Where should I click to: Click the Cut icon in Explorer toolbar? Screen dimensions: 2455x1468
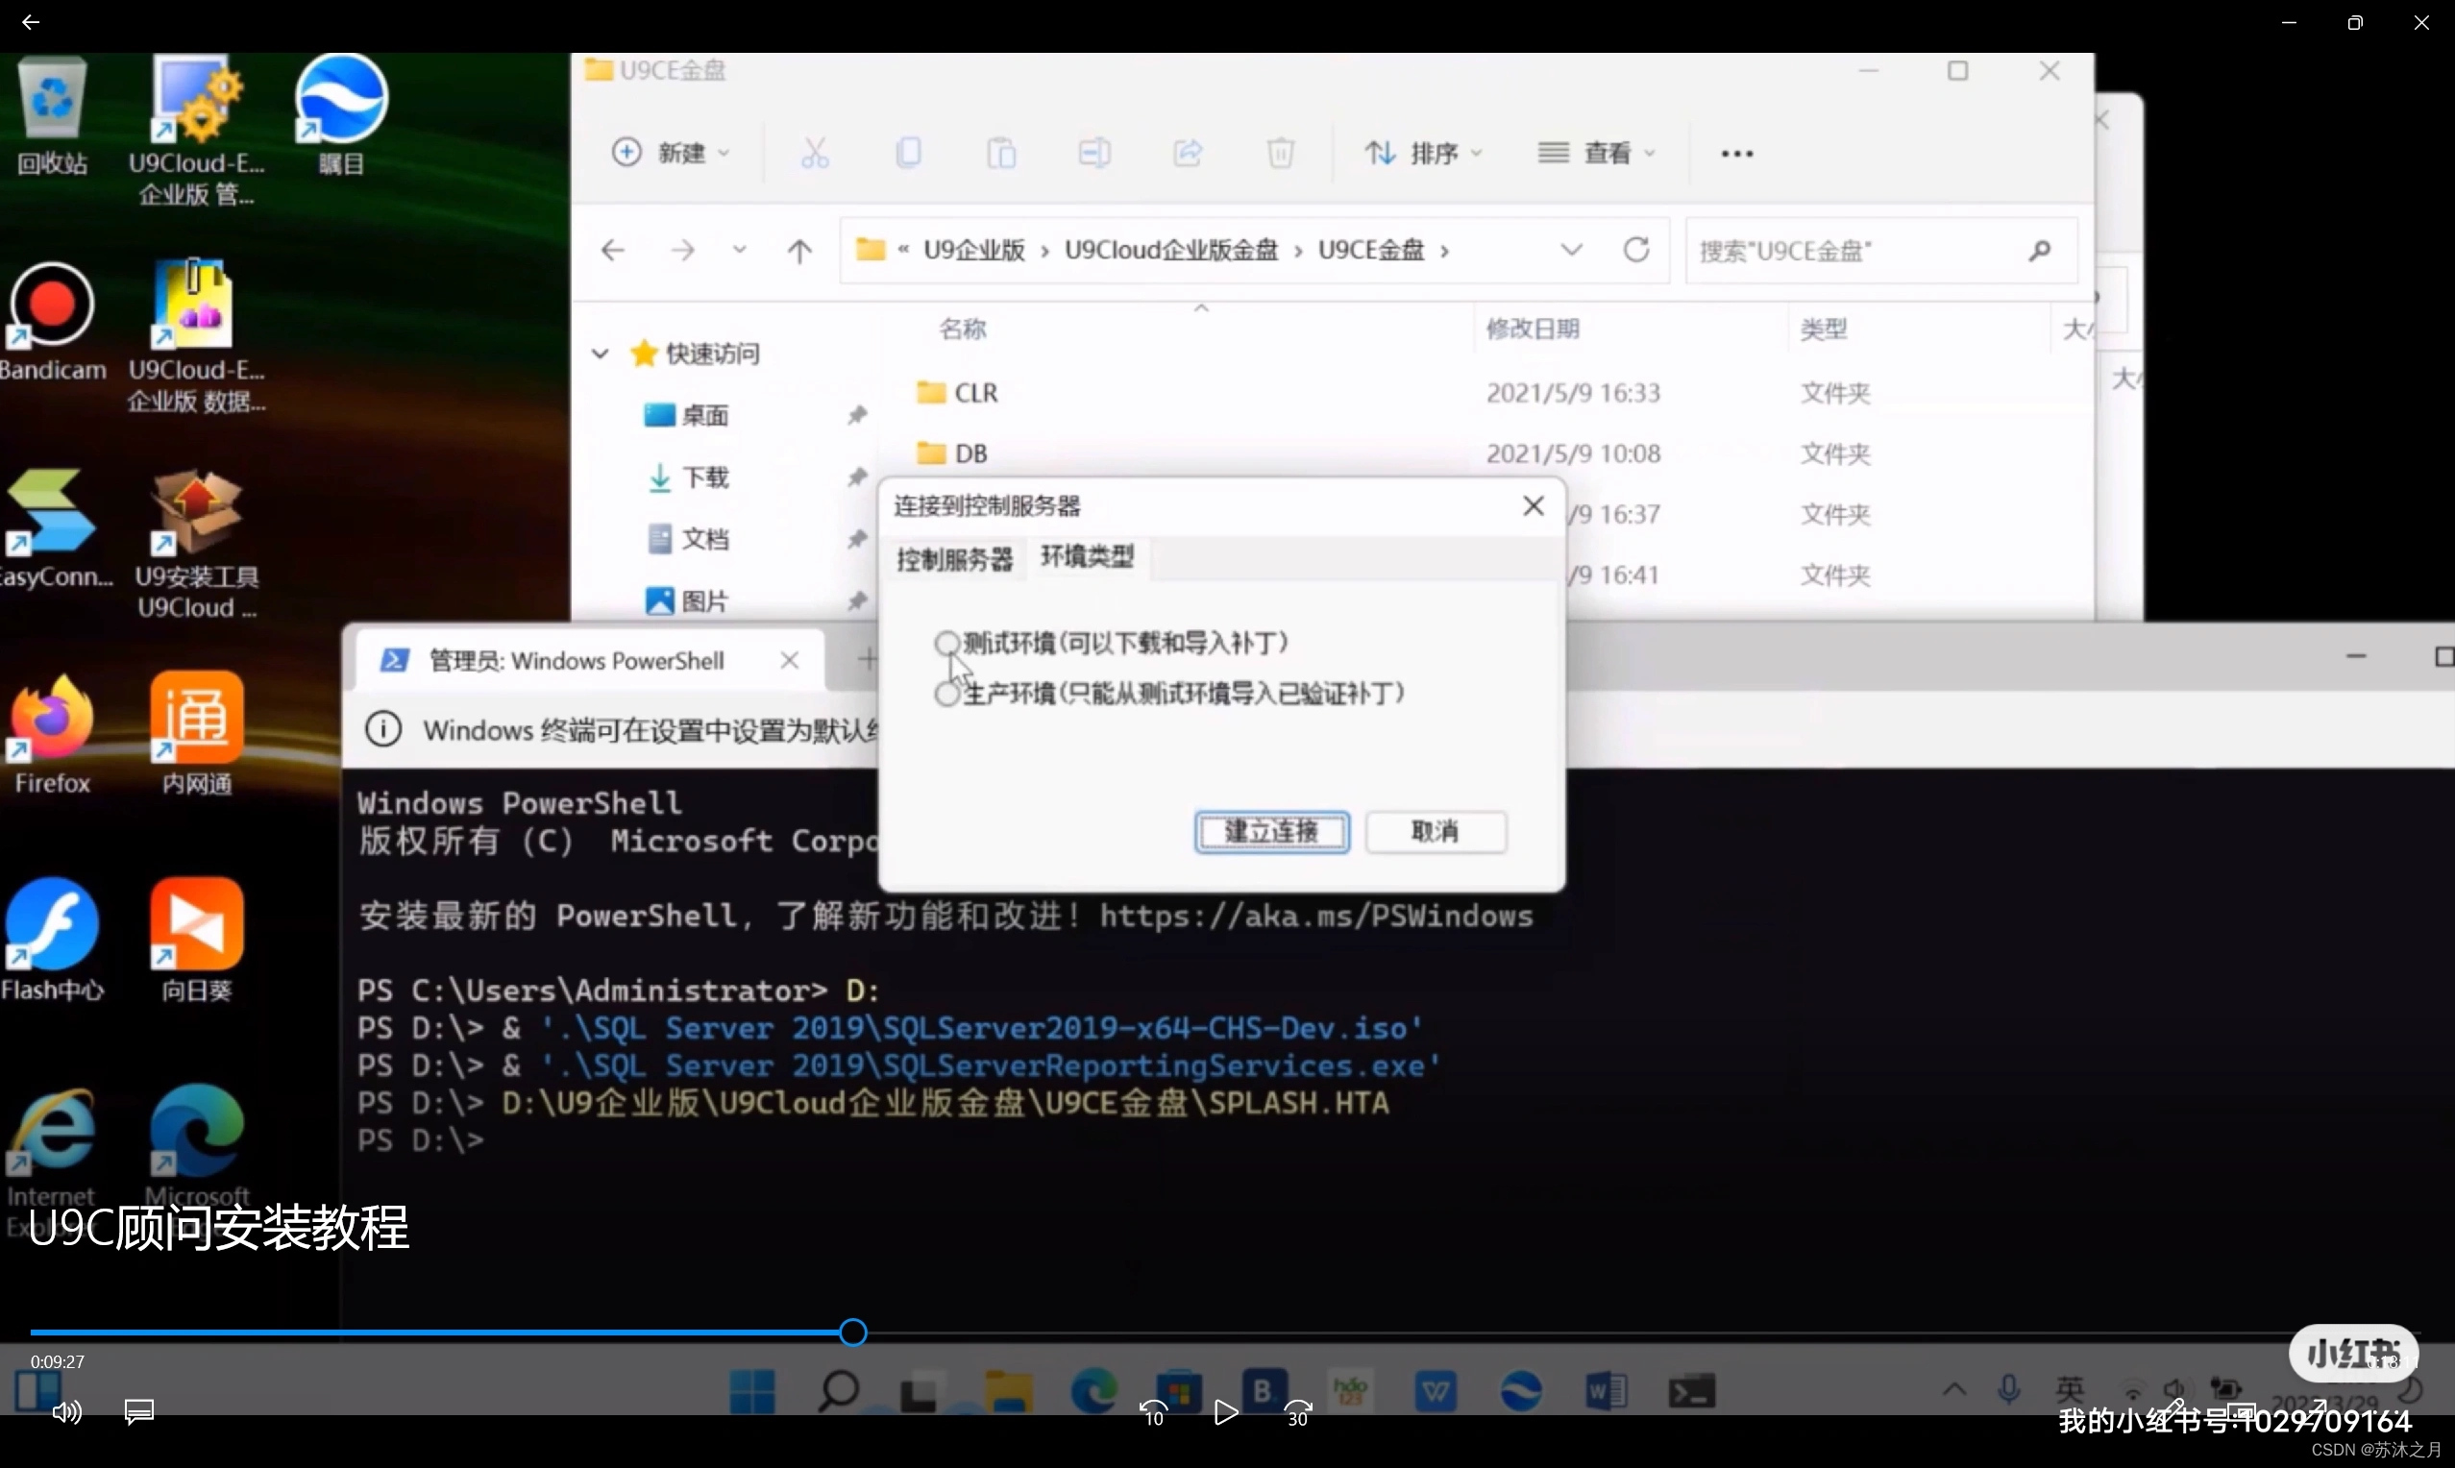[x=813, y=152]
